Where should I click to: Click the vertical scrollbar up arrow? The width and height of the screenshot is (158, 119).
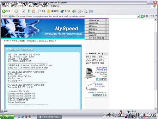[x=156, y=20]
